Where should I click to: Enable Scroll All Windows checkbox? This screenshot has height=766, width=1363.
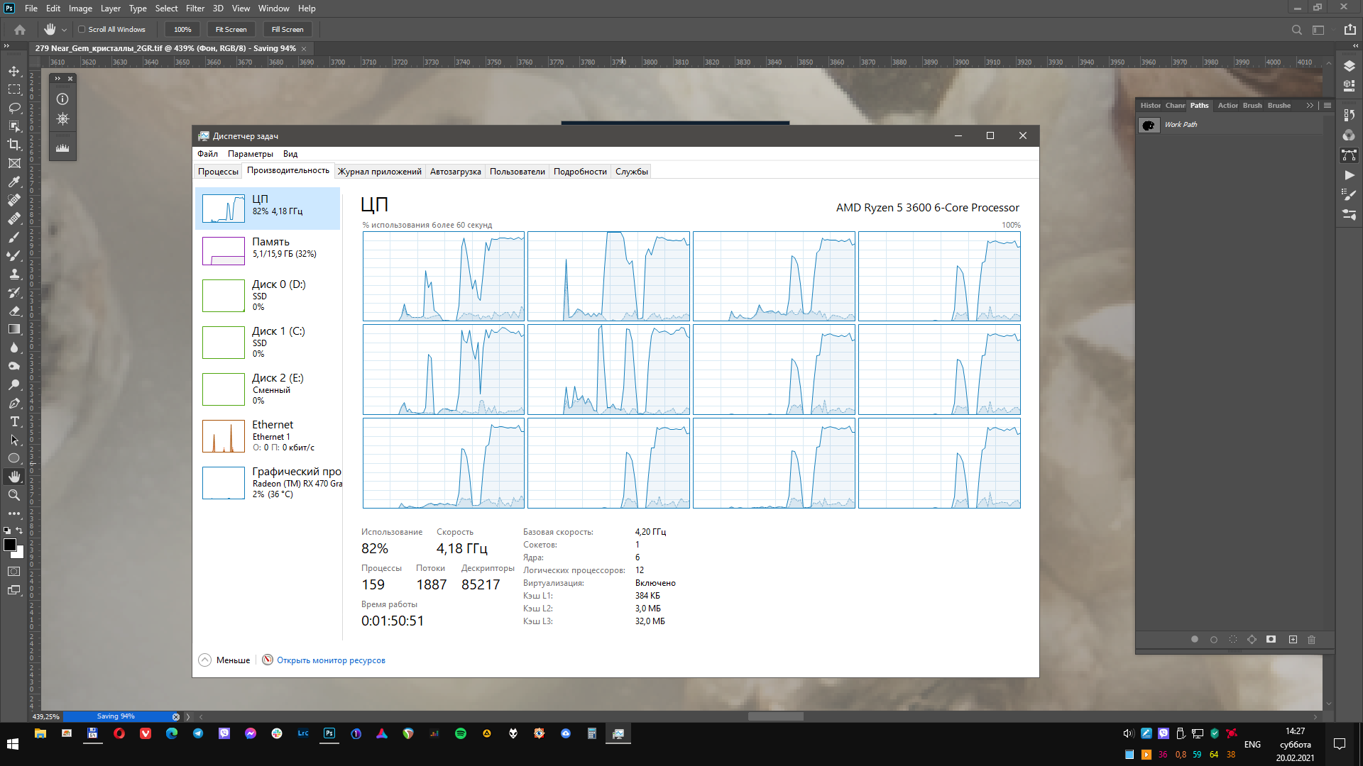click(x=82, y=30)
